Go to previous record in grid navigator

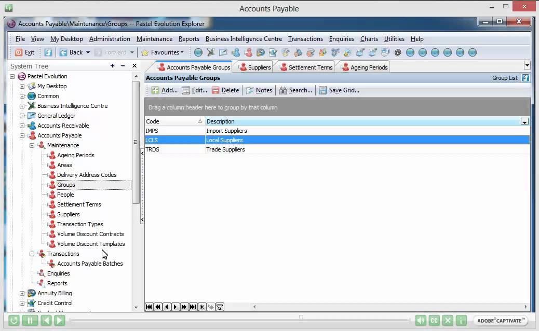167,307
